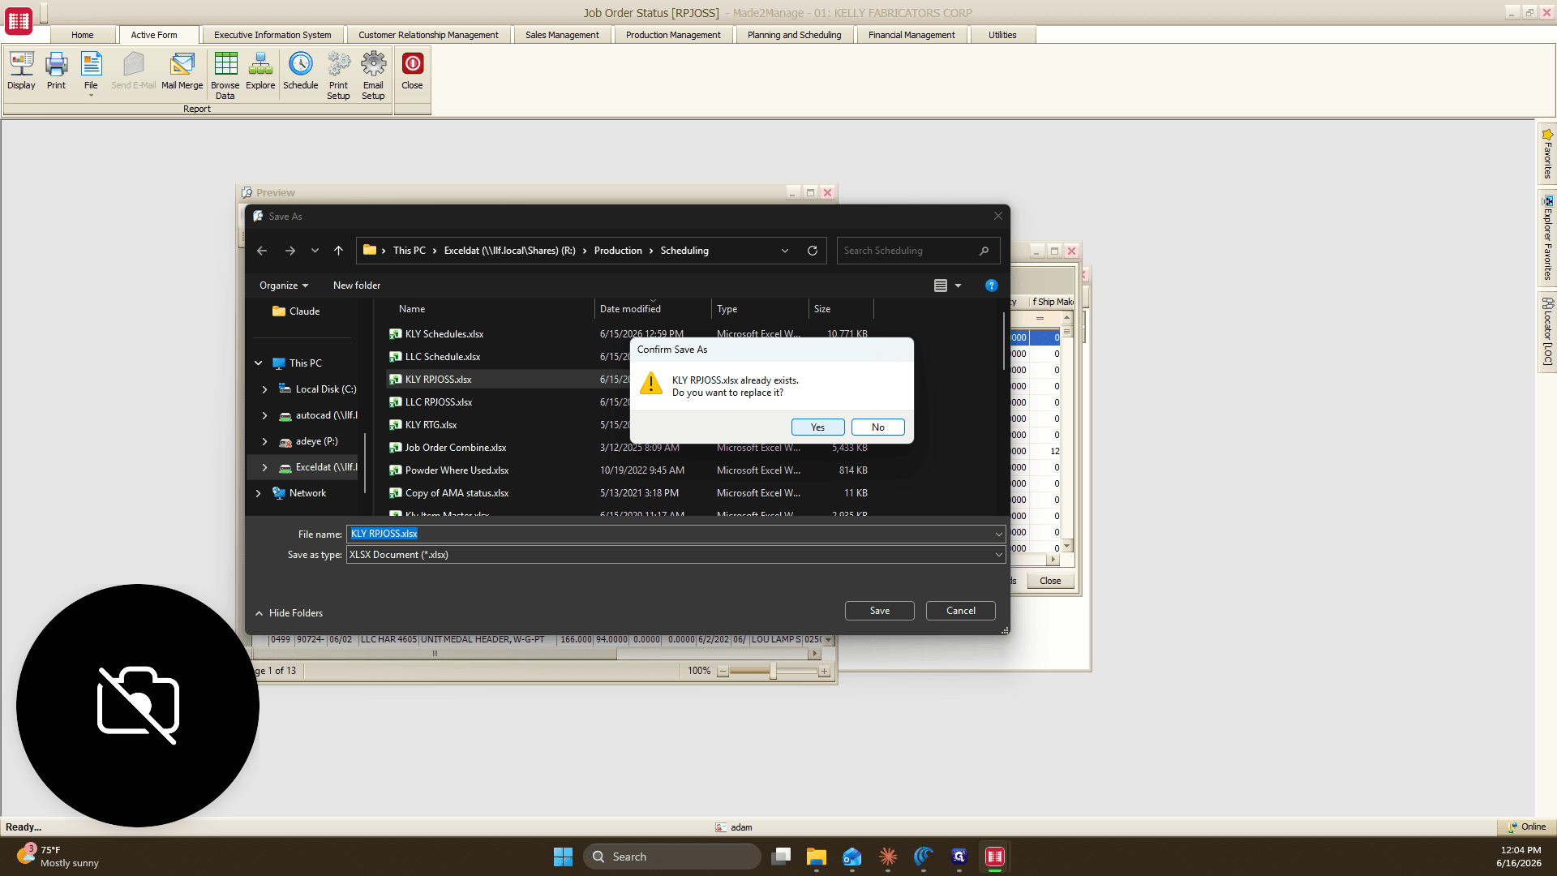The height and width of the screenshot is (876, 1557).
Task: Click the red Close ribbon icon
Action: pyautogui.click(x=412, y=71)
